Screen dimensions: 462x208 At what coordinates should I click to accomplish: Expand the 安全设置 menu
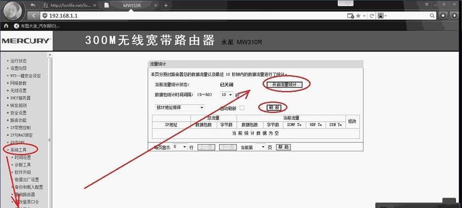click(18, 113)
